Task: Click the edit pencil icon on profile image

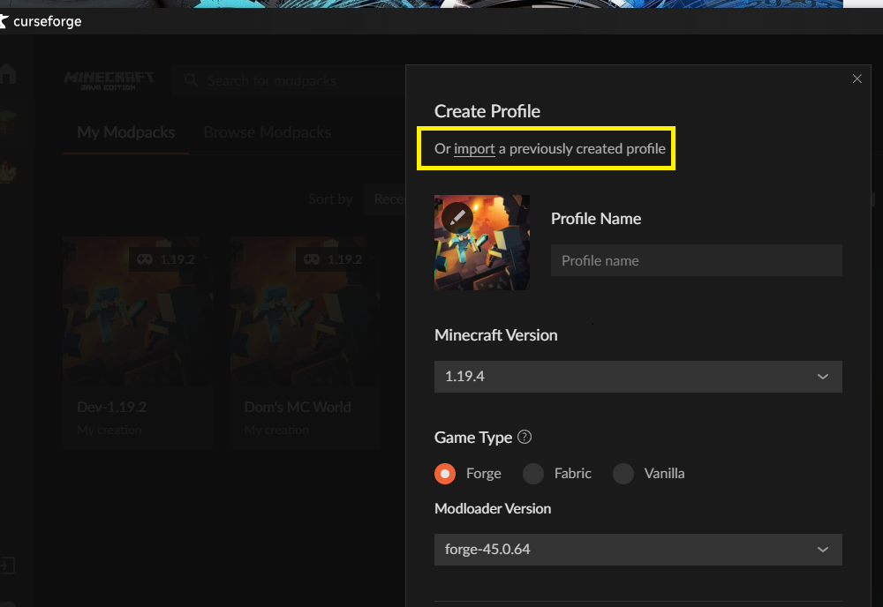Action: coord(457,217)
